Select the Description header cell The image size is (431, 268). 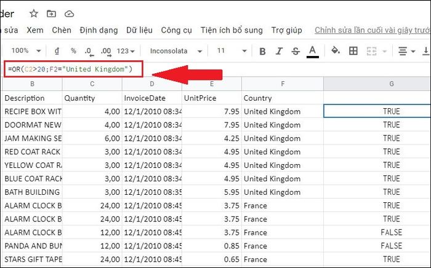tap(32, 98)
